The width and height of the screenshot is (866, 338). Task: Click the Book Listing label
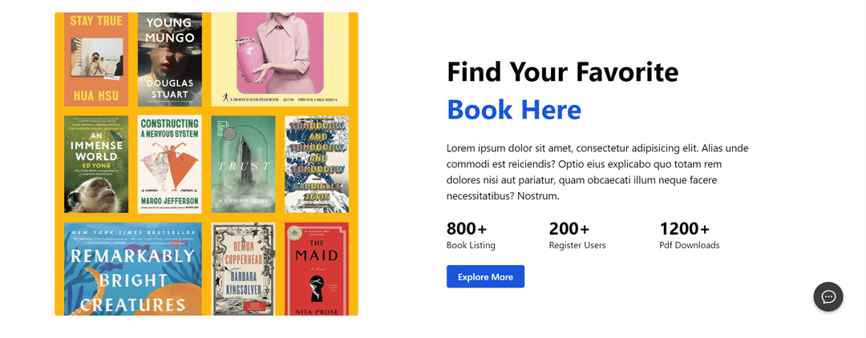tap(471, 245)
